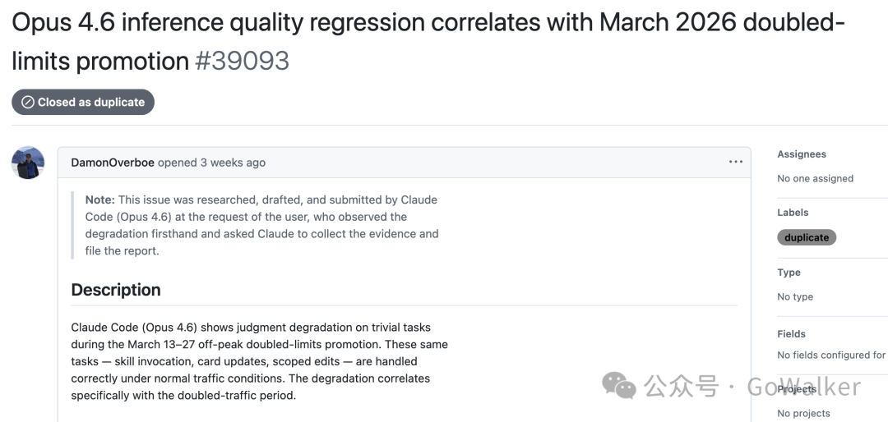Open the Type sidebar section
The image size is (888, 422).
pos(789,273)
